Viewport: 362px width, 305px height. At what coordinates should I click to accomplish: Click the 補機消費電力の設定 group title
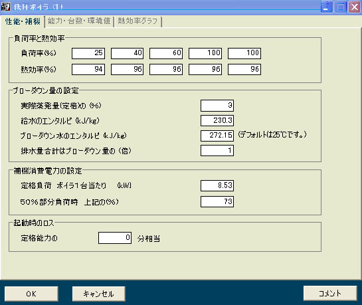click(48, 171)
